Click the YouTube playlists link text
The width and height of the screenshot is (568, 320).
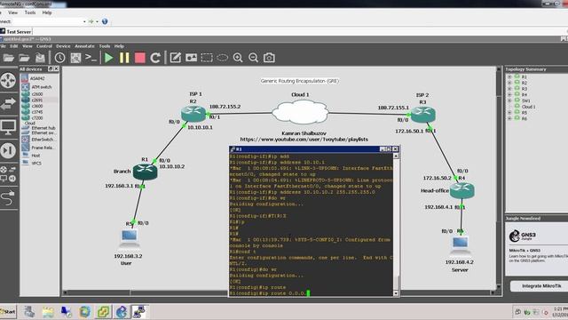304,140
